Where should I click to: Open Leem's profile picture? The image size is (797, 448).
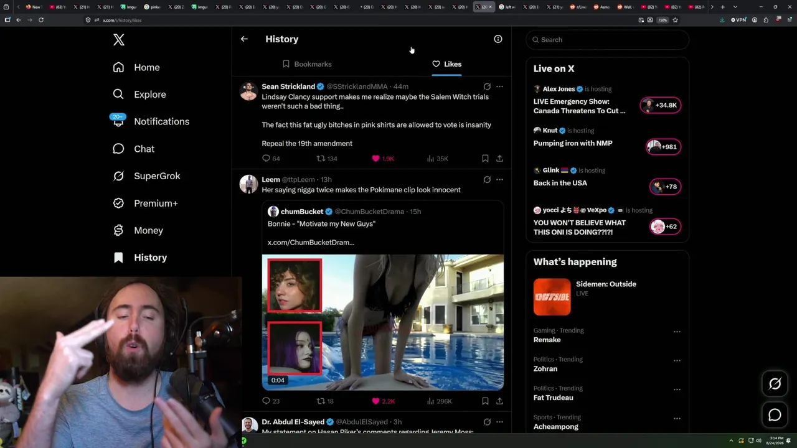(x=248, y=184)
